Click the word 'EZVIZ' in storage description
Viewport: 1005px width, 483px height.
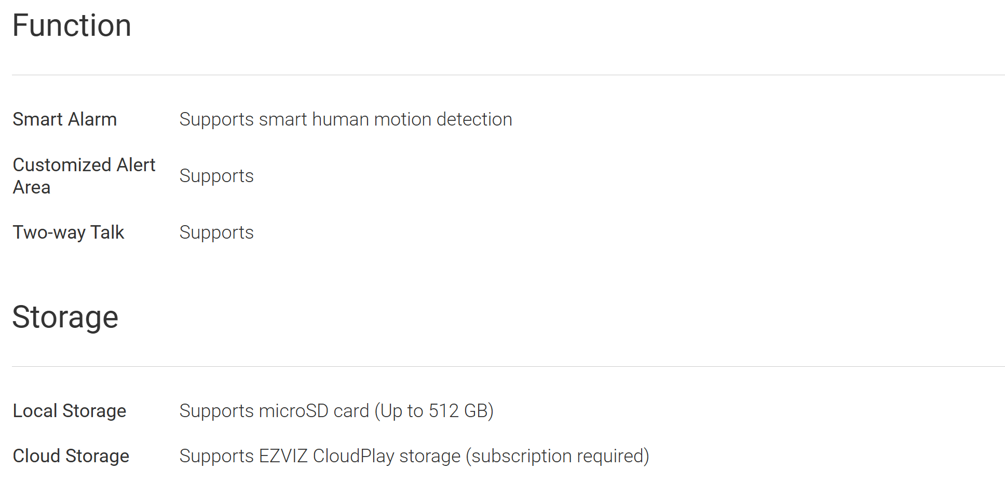(283, 456)
